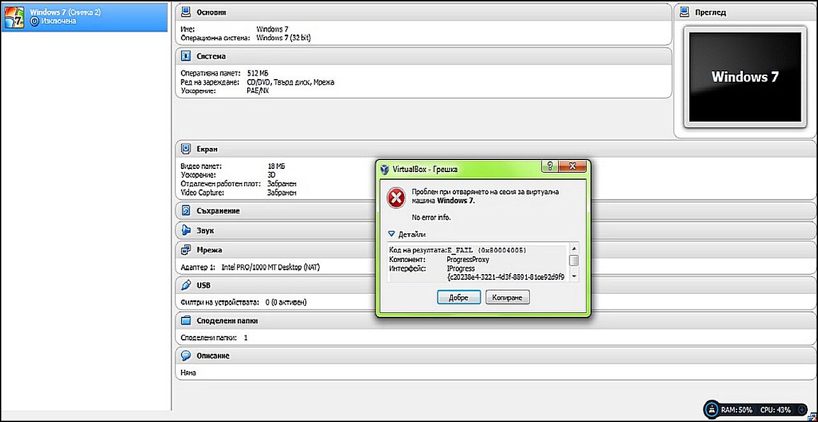The height and width of the screenshot is (422, 818).
Task: Click the Звук section speaker icon
Action: tap(186, 230)
